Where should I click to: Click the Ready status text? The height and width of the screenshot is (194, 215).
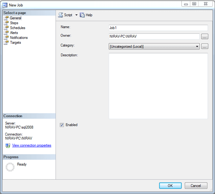(22, 164)
